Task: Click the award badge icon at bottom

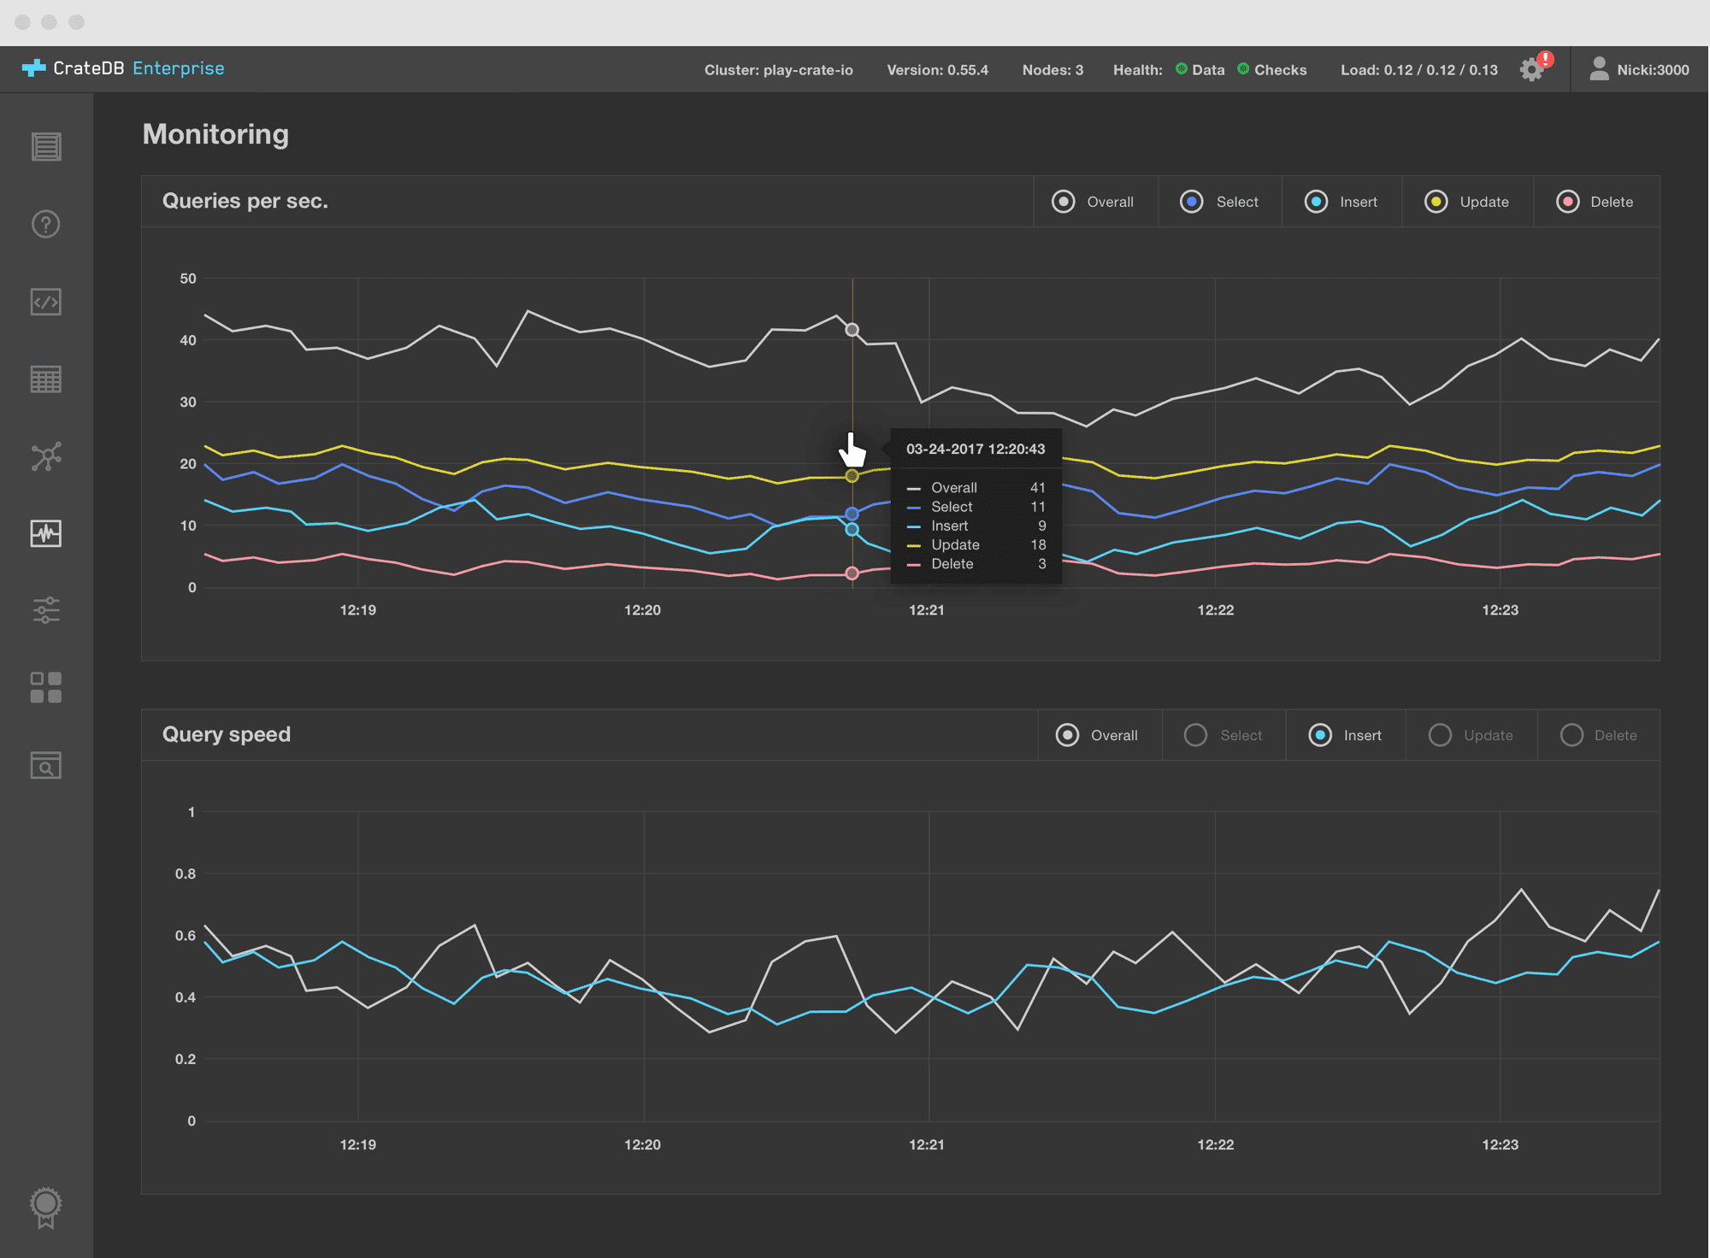Action: (46, 1206)
